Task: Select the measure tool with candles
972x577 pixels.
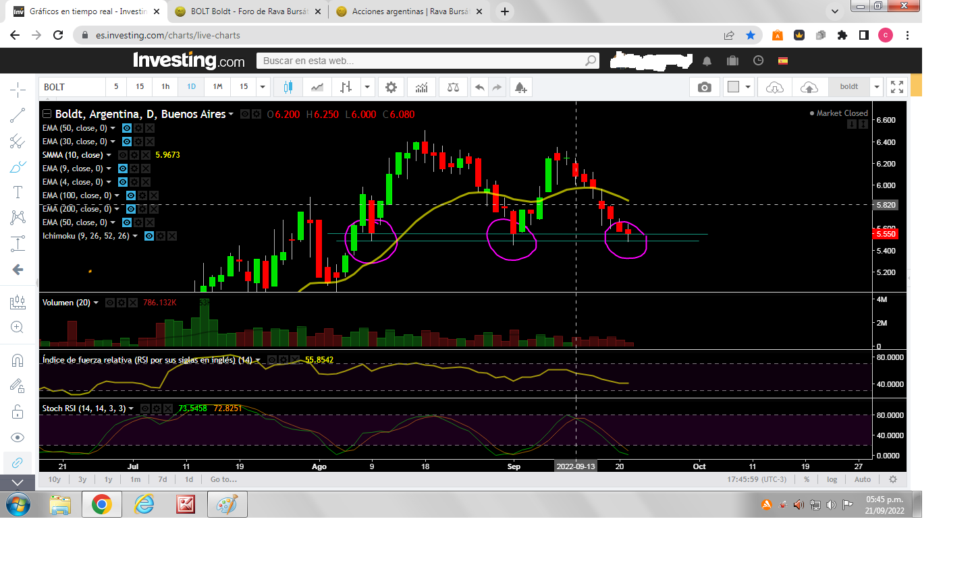Action: [18, 302]
